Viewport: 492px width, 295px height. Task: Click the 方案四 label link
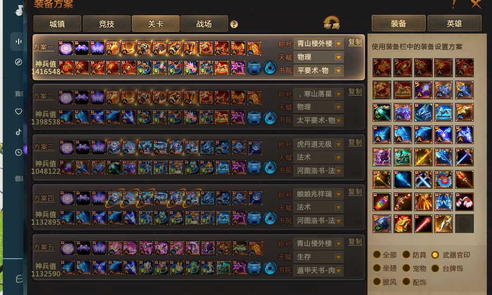click(x=44, y=199)
